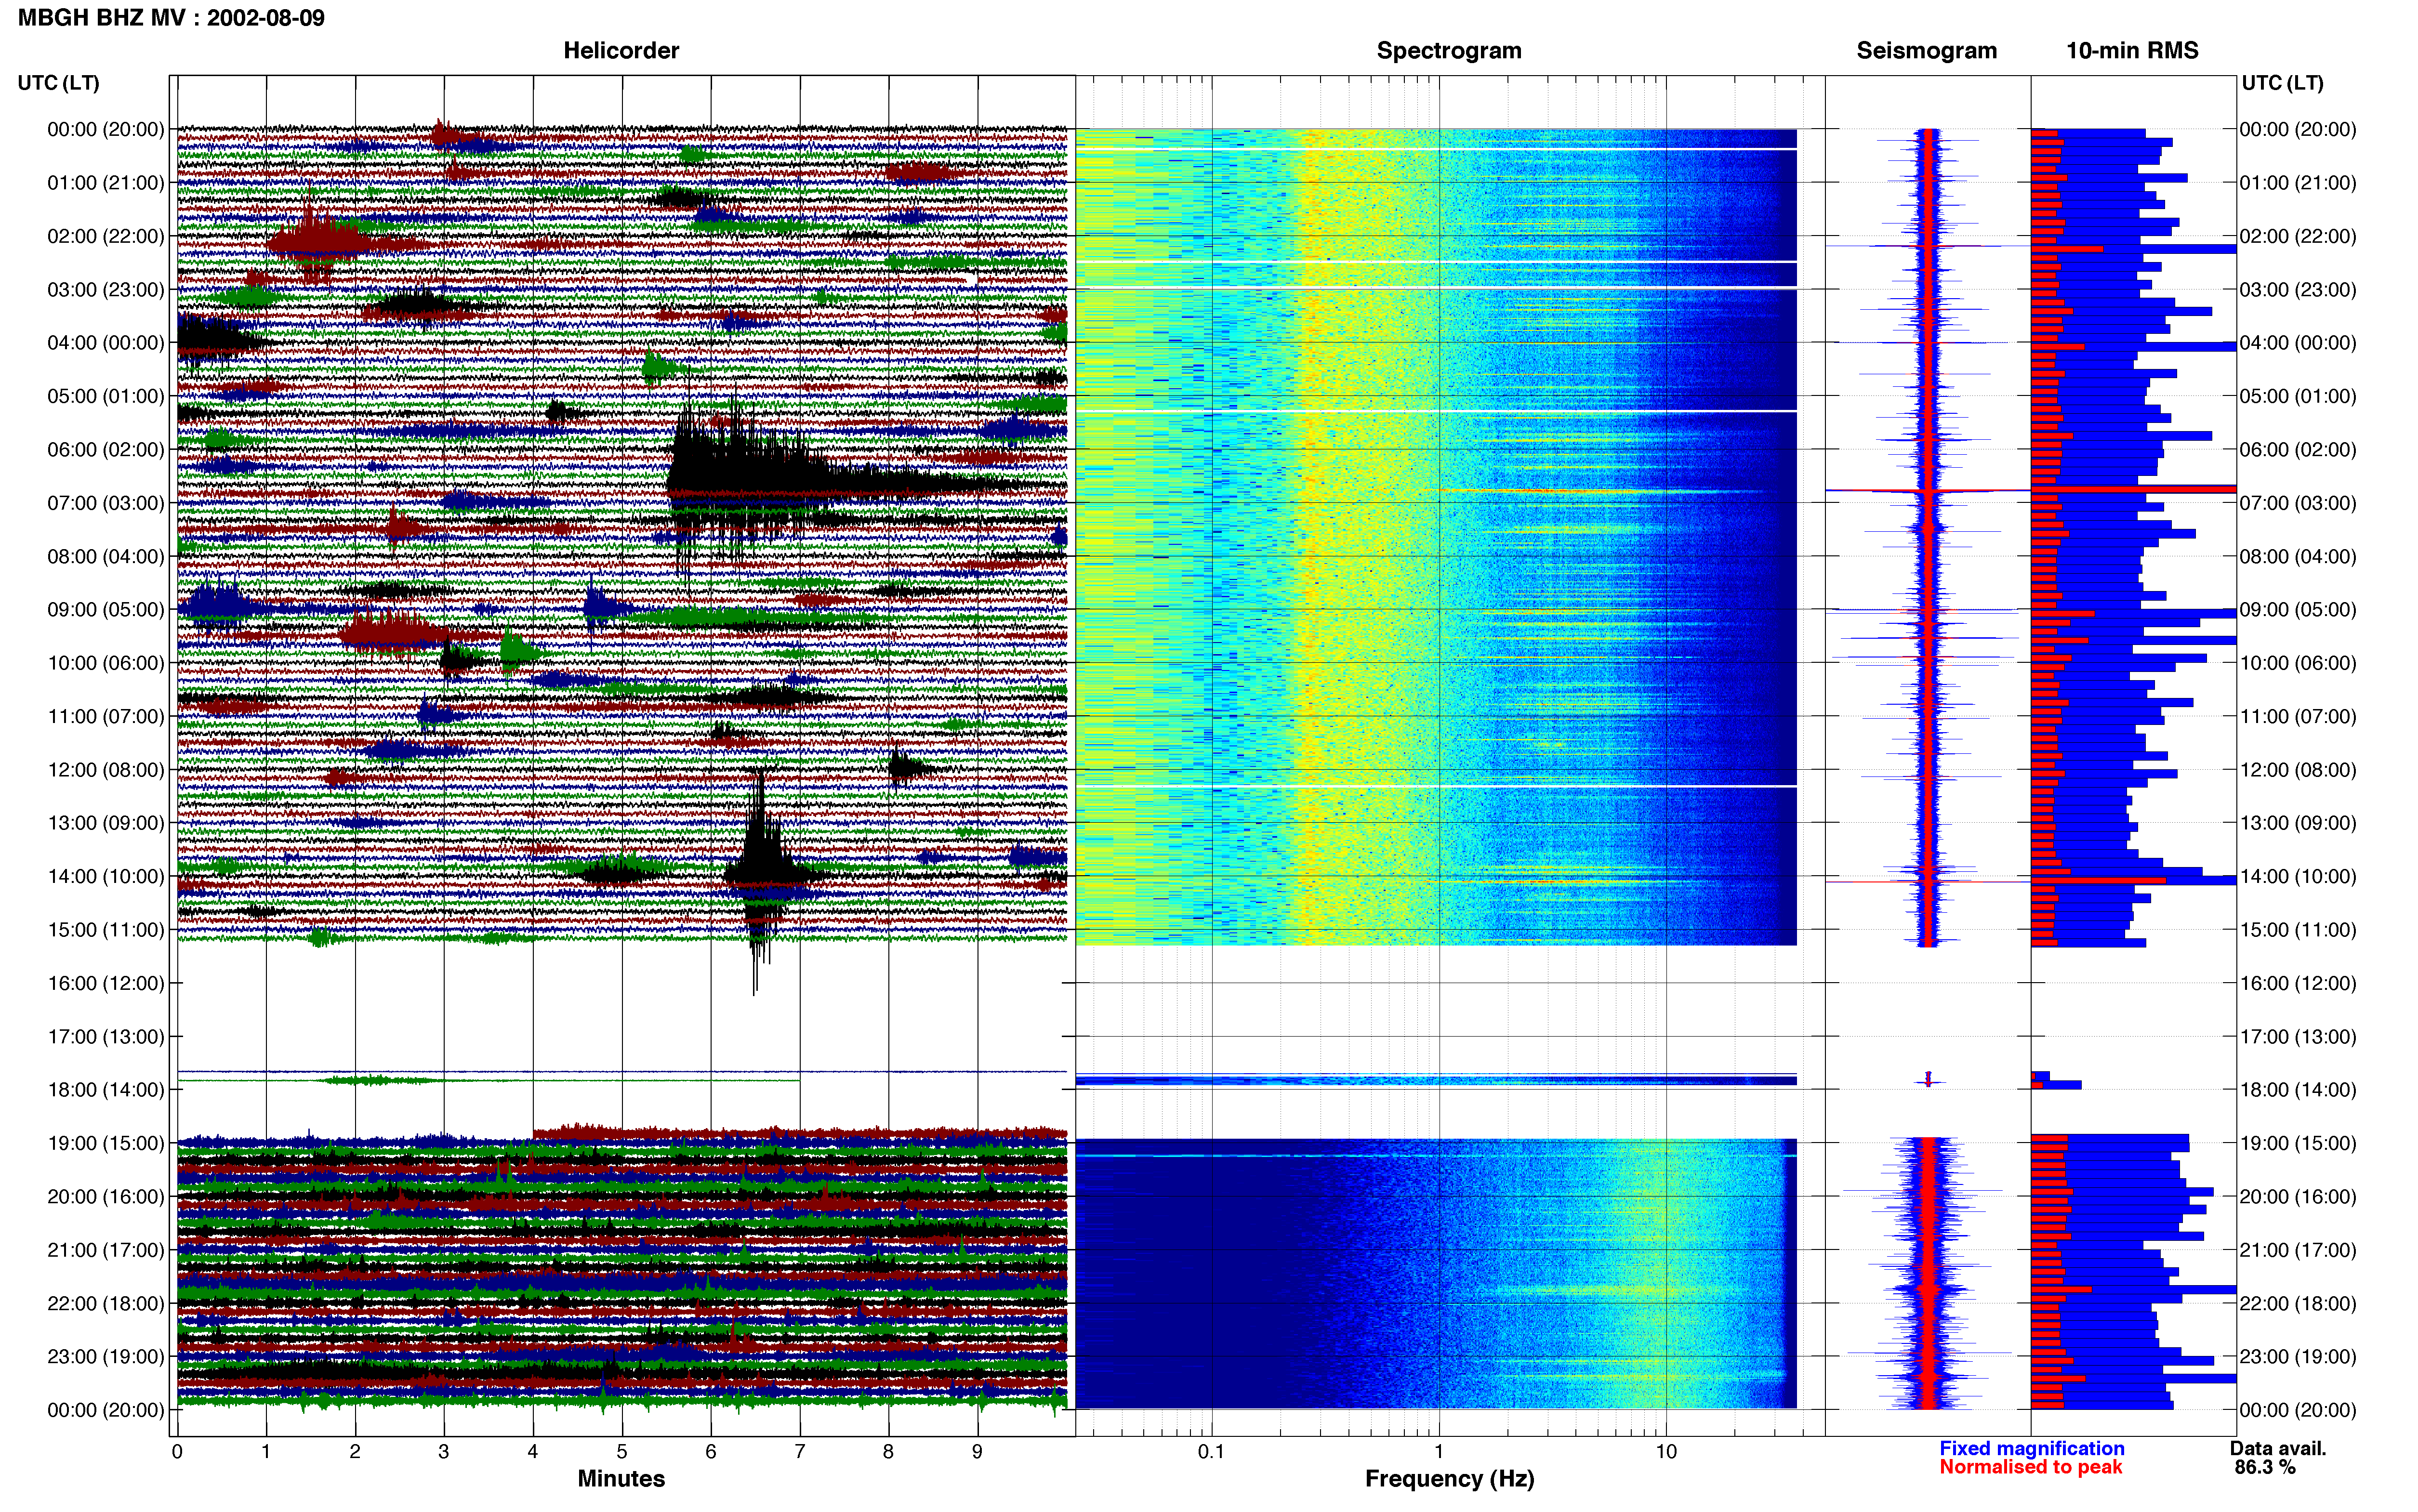Screen dimensions: 2418x1512
Task: Click the left '22:00 (18:00)' time label
Action: [106, 1303]
